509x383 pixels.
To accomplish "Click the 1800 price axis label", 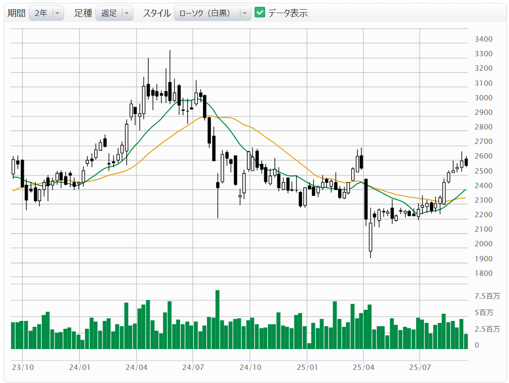I will click(x=483, y=273).
